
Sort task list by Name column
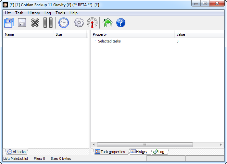[28, 34]
